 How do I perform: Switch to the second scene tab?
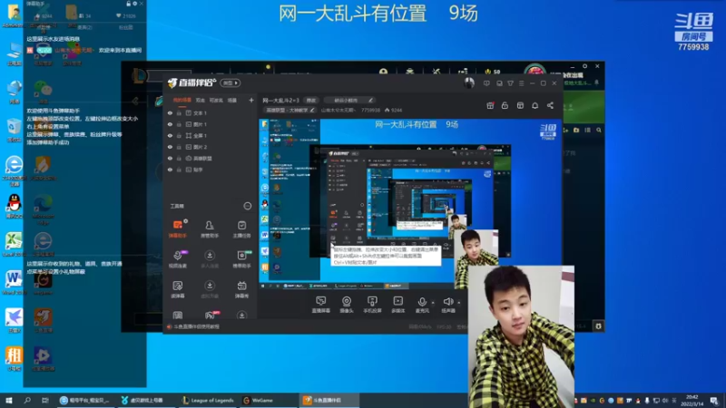pos(200,100)
